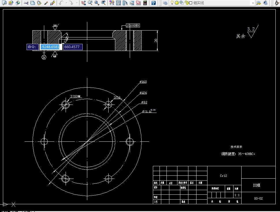
Task: Expand the 细实线 layer dropdown
Action: point(253,3)
